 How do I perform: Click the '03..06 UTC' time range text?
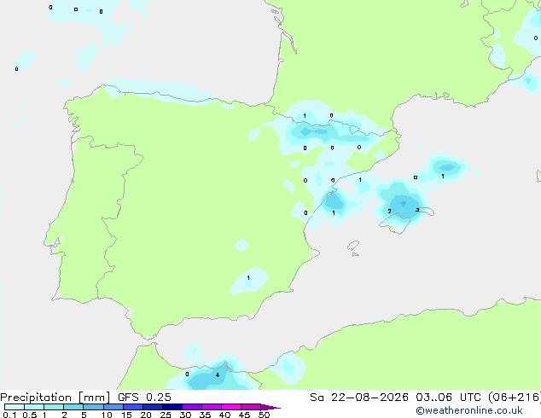[x=448, y=398]
